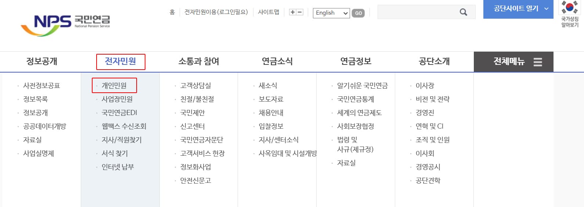
Task: Open 국민제안 item
Action: click(192, 113)
